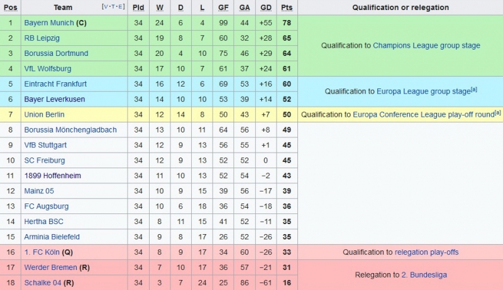
Task: Click the V view-template link in header
Action: tap(106, 7)
